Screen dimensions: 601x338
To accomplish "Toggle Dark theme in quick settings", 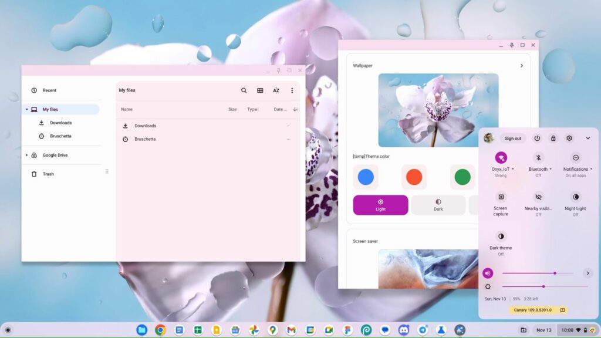I will [x=501, y=236].
